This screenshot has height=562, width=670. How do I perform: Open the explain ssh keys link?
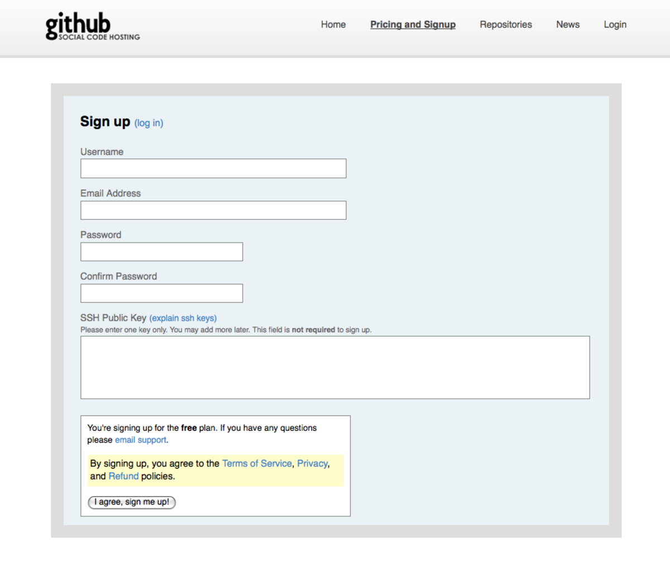click(x=183, y=318)
